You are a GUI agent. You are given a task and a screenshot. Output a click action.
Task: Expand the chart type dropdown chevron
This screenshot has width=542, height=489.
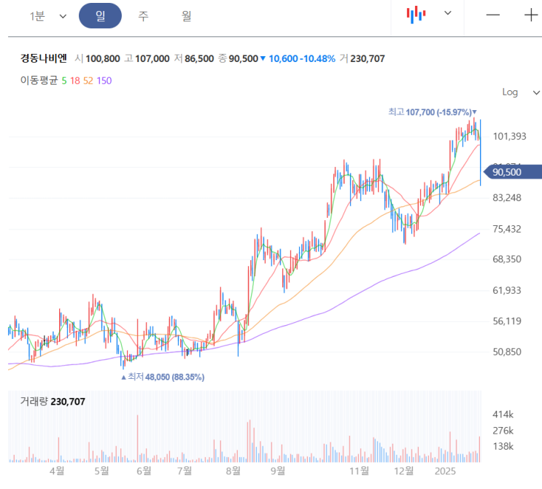[448, 13]
